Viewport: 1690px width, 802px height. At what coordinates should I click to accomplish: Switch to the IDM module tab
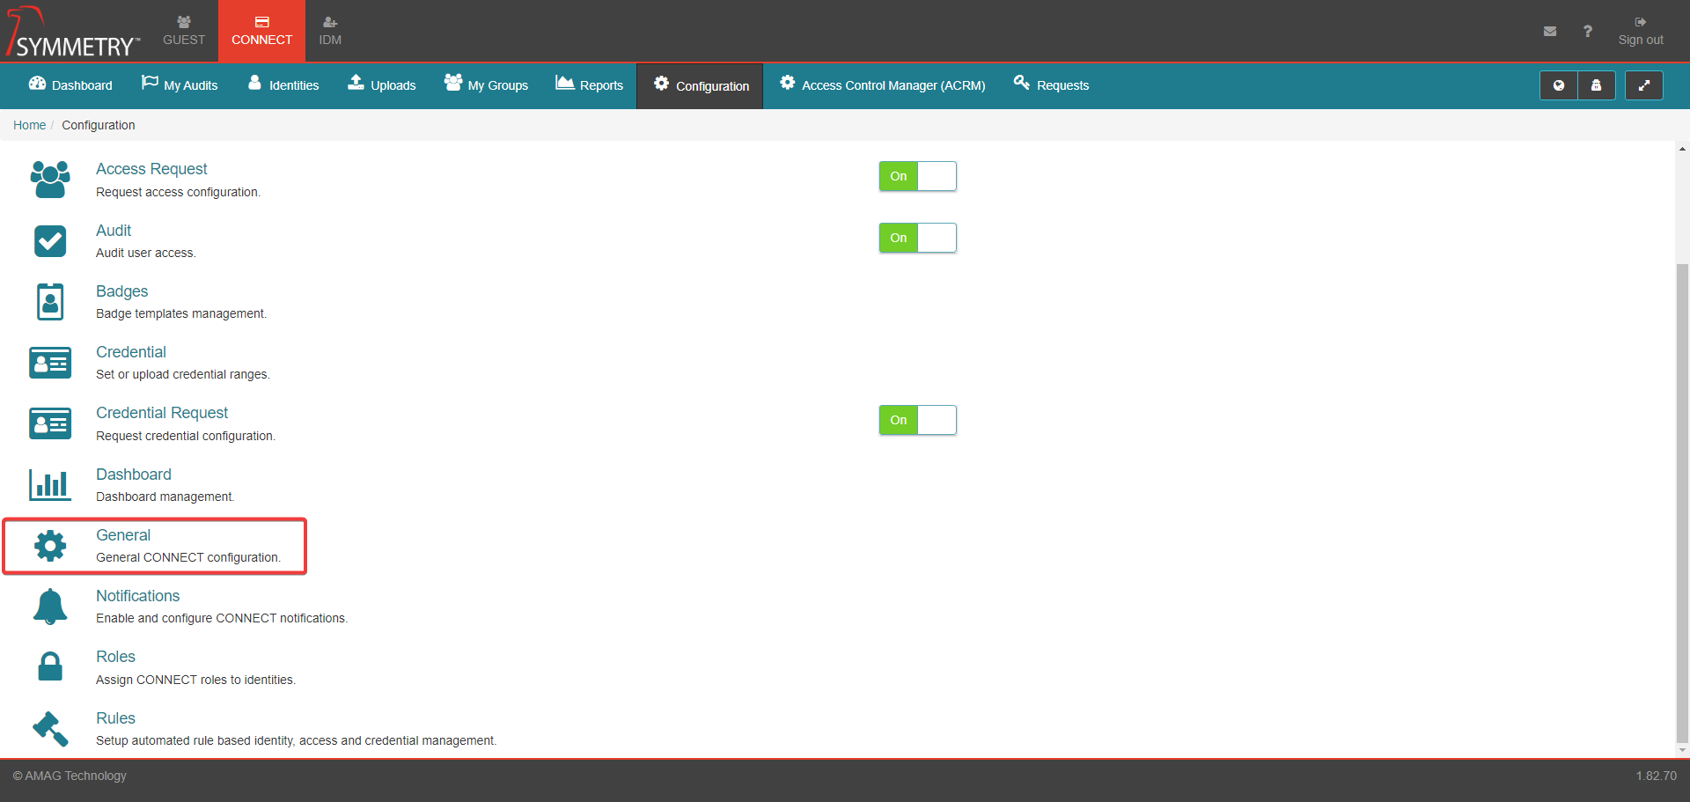(330, 31)
